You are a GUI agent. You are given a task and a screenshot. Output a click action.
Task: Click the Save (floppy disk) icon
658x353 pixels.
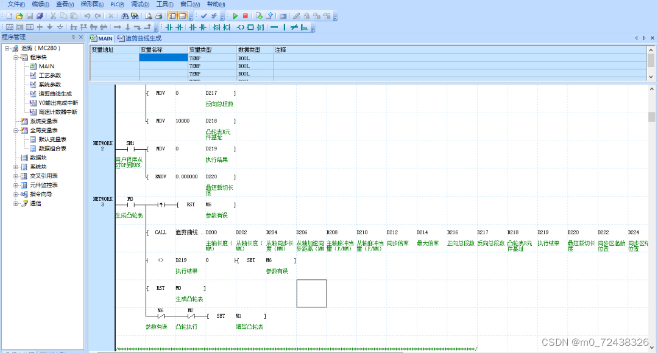[x=29, y=16]
